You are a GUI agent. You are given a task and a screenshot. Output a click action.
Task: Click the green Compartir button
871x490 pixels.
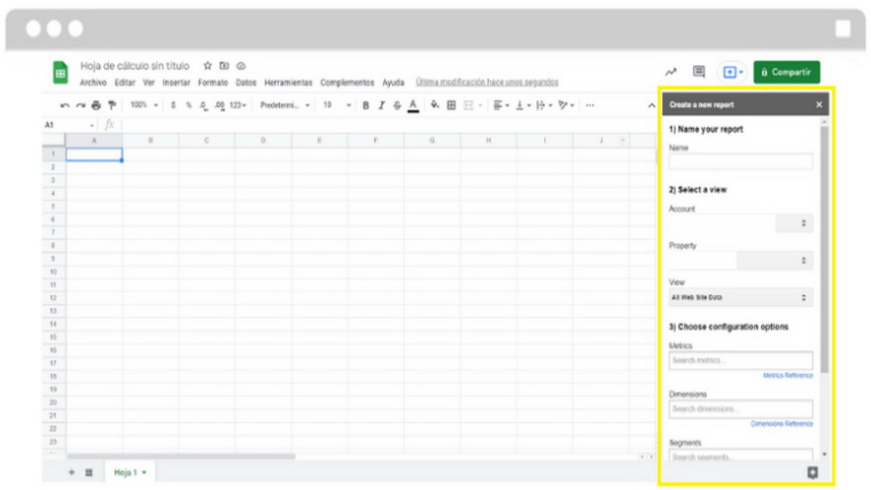click(x=787, y=72)
